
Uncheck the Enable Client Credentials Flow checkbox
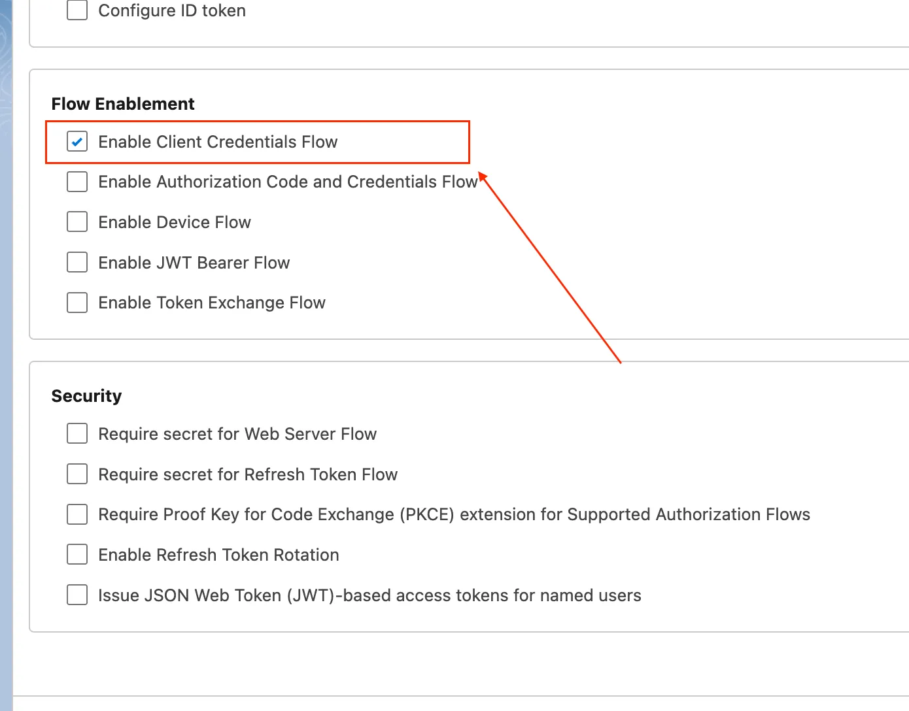77,142
